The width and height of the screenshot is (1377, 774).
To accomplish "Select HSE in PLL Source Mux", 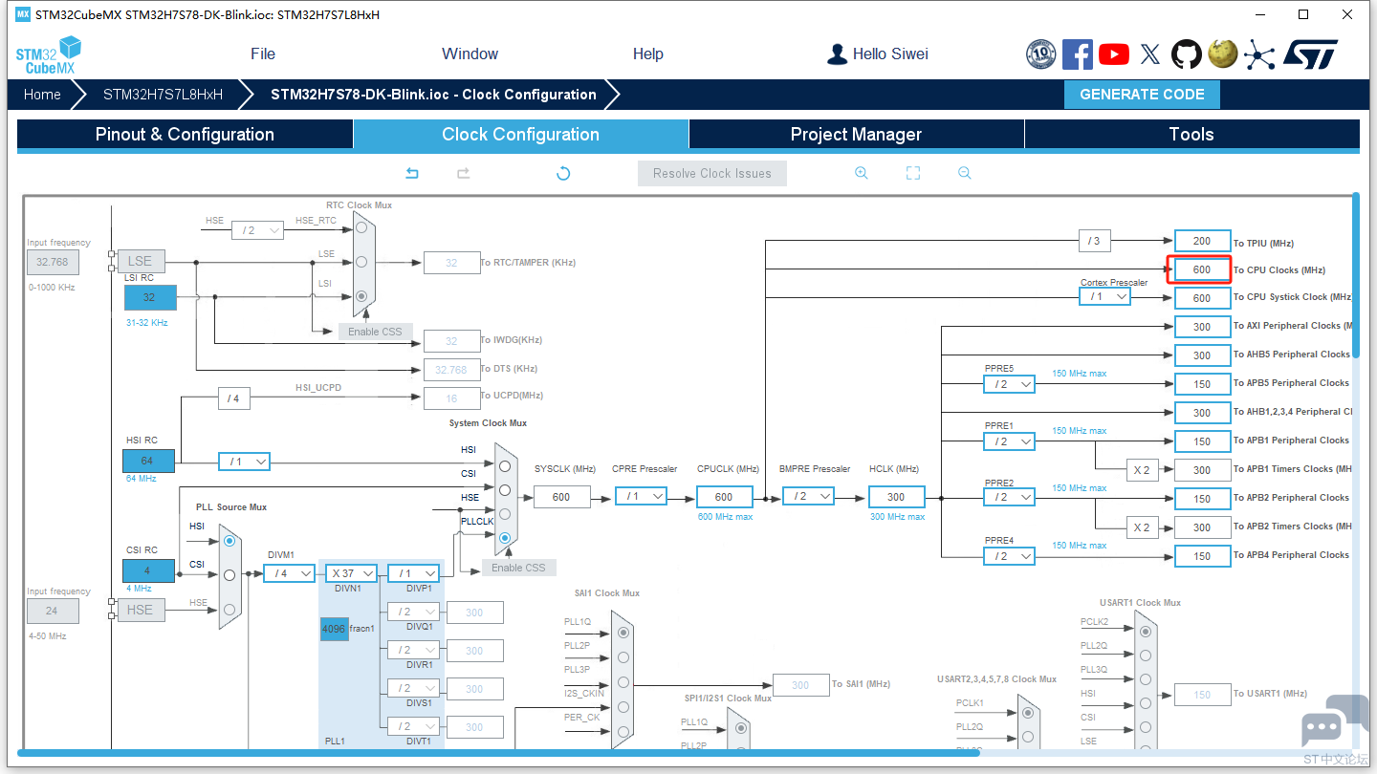I will pos(229,610).
